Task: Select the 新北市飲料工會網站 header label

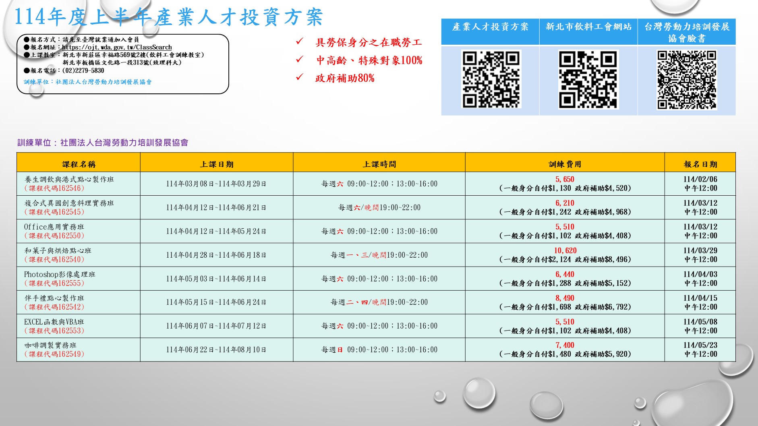Action: (x=588, y=27)
